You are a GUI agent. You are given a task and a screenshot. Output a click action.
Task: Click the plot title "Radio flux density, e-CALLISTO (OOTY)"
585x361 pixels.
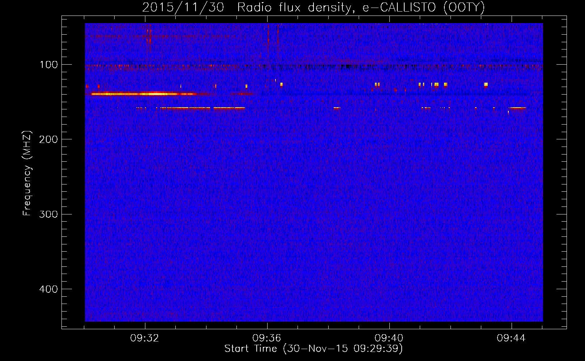click(361, 8)
